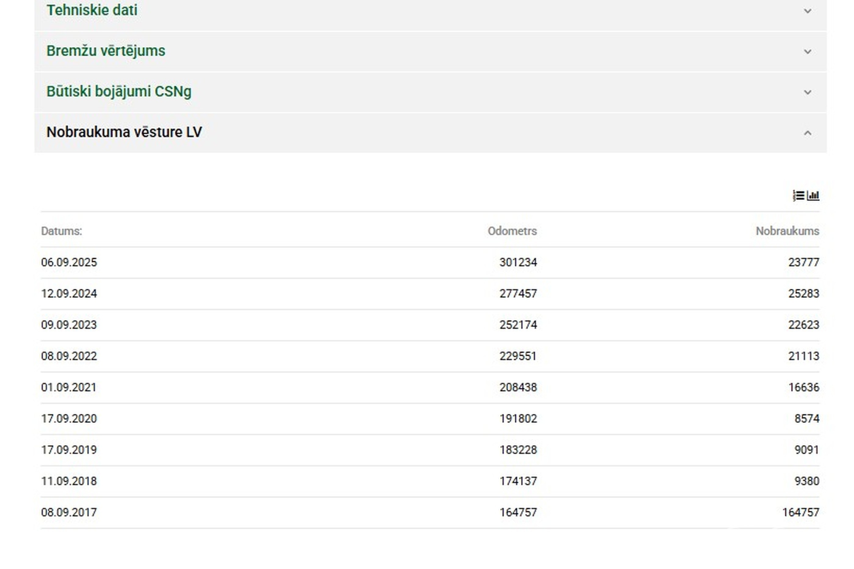
Task: Expand Bremžu vērtējums chevron
Action: pyautogui.click(x=808, y=52)
